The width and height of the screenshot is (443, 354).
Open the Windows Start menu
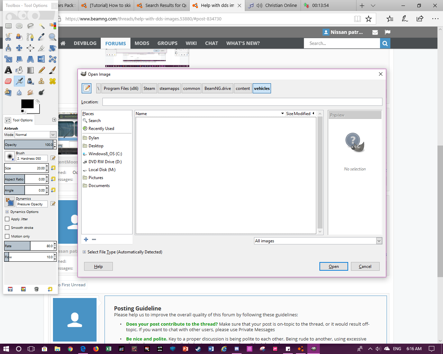6,349
